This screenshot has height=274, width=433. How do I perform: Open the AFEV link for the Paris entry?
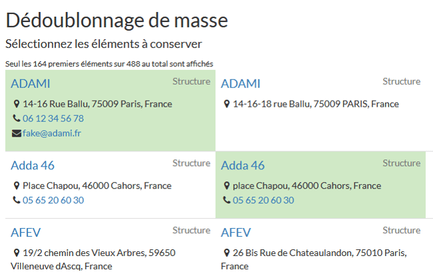tap(235, 233)
